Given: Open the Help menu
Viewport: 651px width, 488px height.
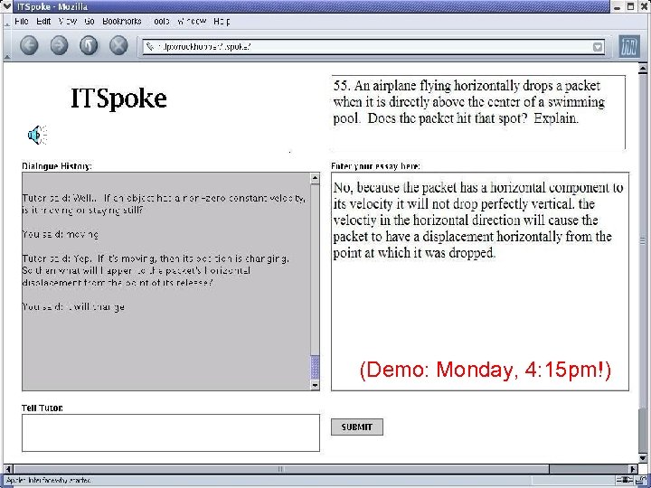Looking at the screenshot, I should pos(222,21).
